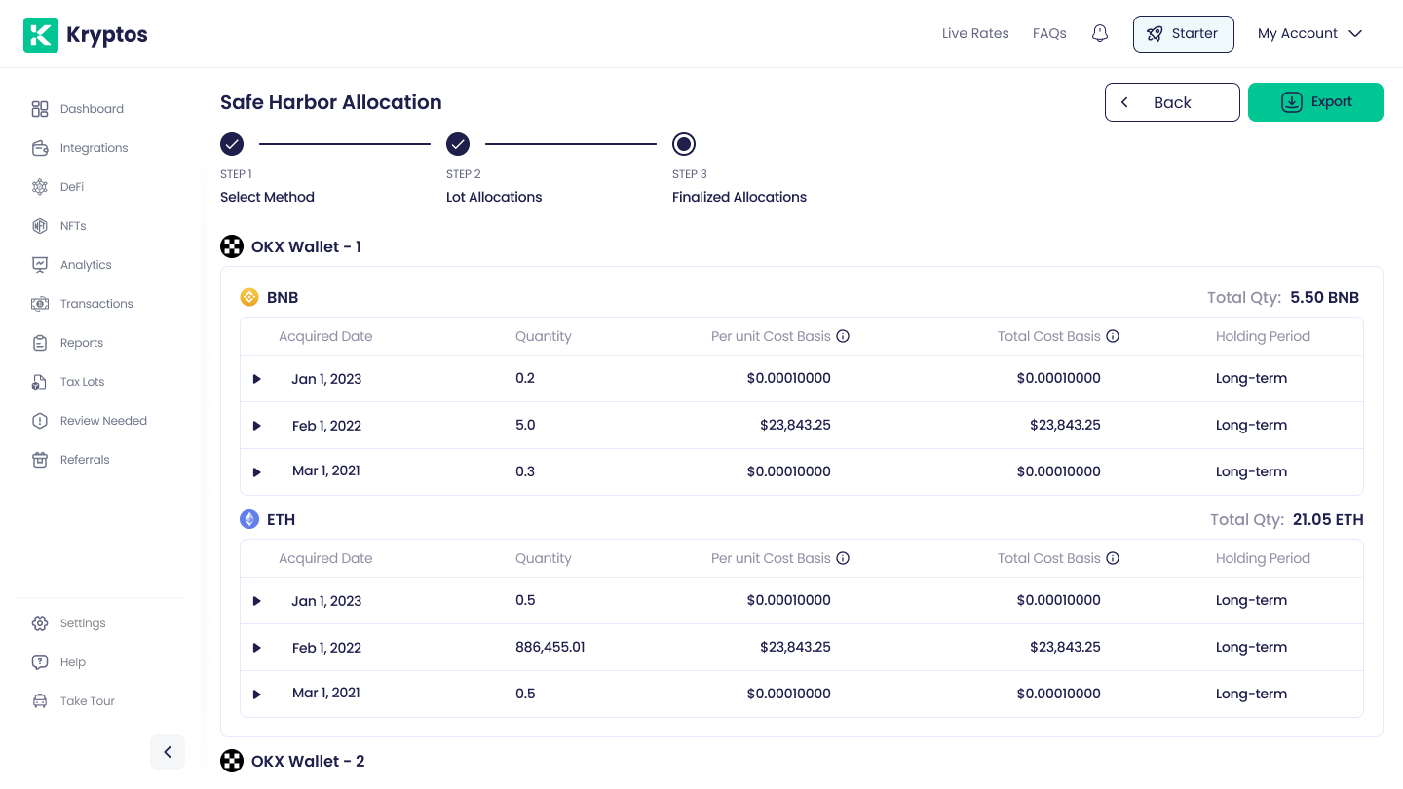Click the notification bell icon
The width and height of the screenshot is (1403, 789).
click(x=1099, y=33)
